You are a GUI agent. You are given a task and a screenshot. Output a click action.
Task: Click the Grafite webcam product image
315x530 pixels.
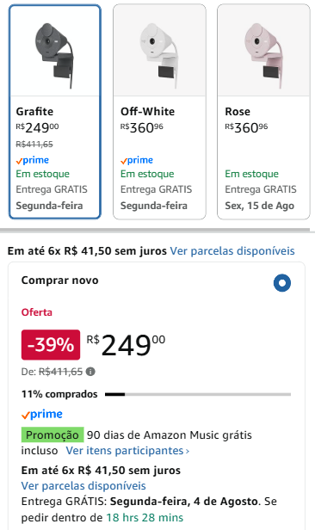tap(55, 55)
